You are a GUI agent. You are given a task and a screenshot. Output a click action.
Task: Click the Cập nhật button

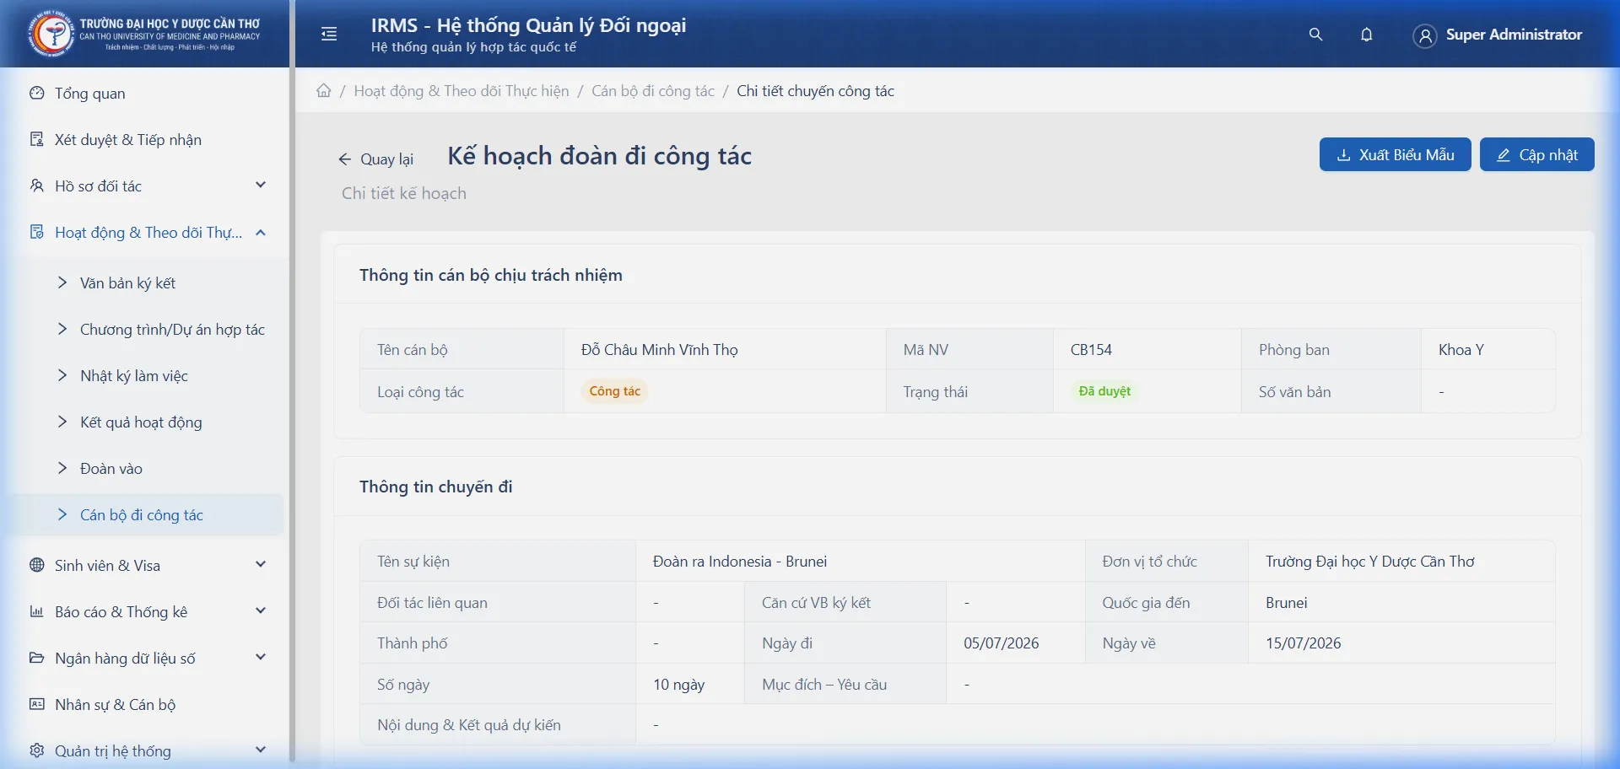1536,154
